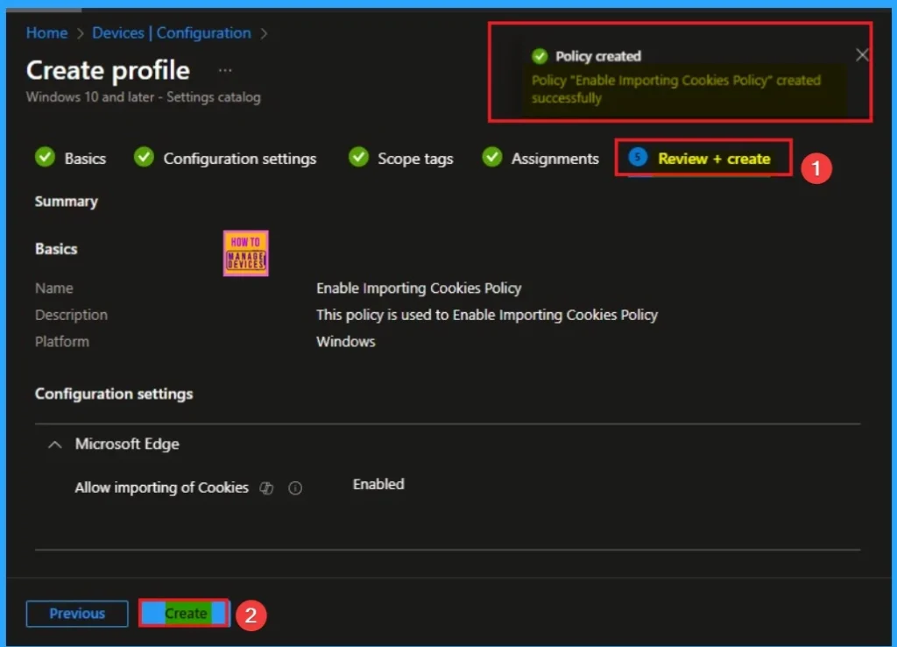The height and width of the screenshot is (647, 897).
Task: Click the Microsoft Edge section title
Action: [127, 444]
